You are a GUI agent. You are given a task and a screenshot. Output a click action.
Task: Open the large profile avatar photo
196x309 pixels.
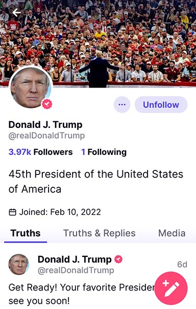point(31,87)
